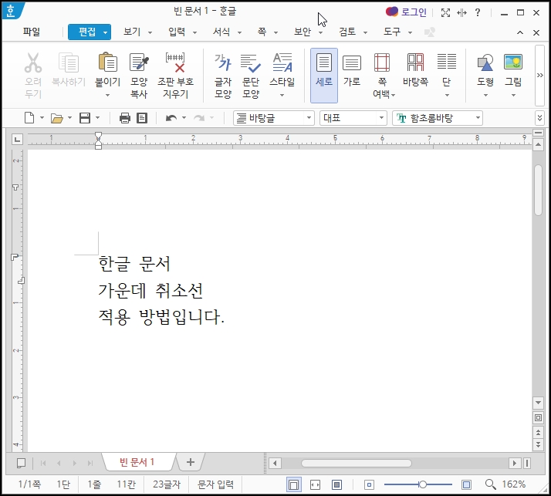
Task: Select the 빈 문서 1 document tab
Action: coord(137,462)
